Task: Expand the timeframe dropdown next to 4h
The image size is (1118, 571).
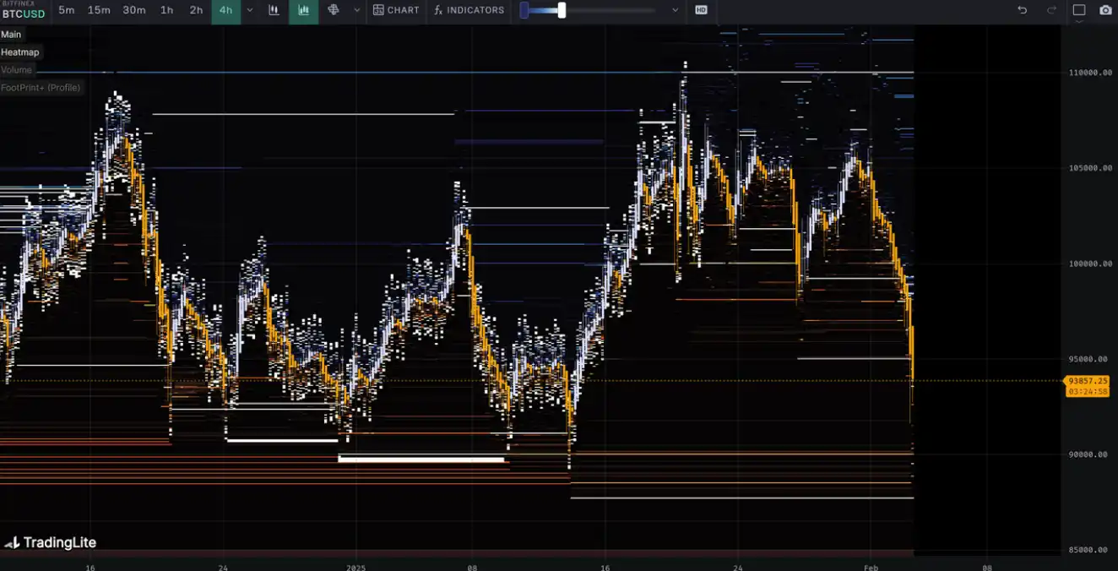Action: [249, 10]
